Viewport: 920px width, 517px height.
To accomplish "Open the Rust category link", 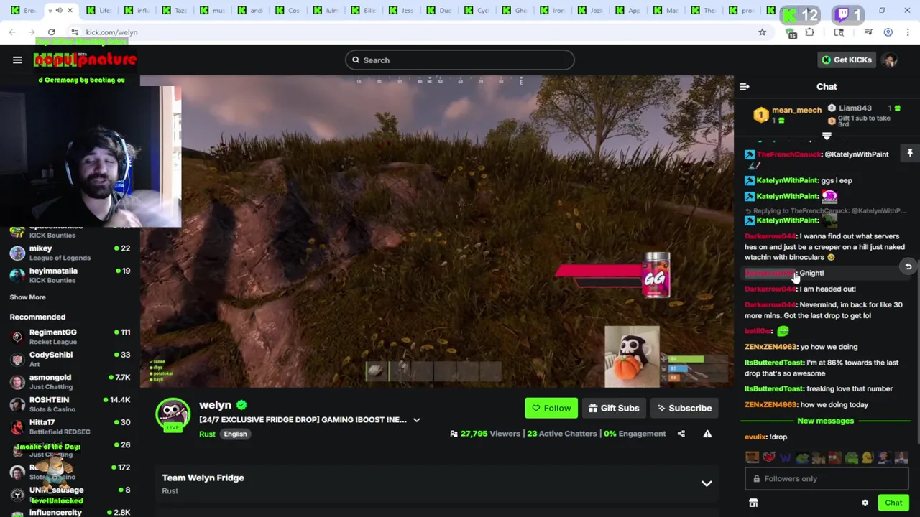I will [207, 434].
